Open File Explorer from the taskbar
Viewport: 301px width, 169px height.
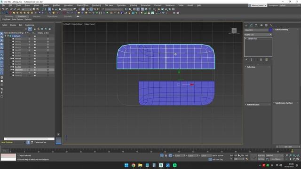140,165
